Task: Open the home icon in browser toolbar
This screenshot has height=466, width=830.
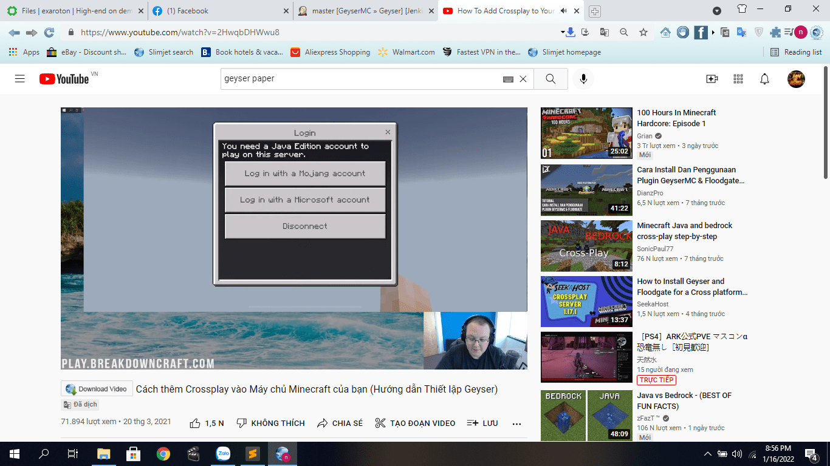Action: click(x=665, y=32)
